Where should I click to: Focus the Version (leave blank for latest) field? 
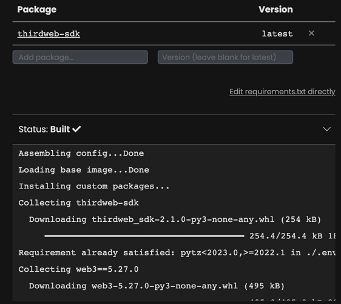pyautogui.click(x=225, y=57)
